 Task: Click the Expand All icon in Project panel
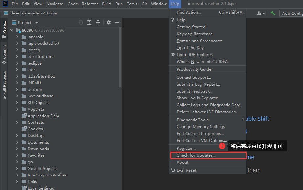coord(89,22)
